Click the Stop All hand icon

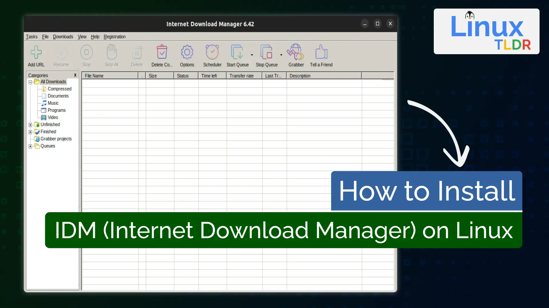[x=112, y=52]
